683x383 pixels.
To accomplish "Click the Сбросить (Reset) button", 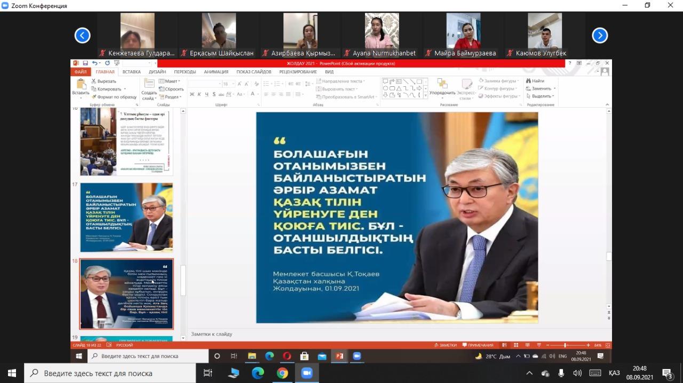I will pos(171,89).
